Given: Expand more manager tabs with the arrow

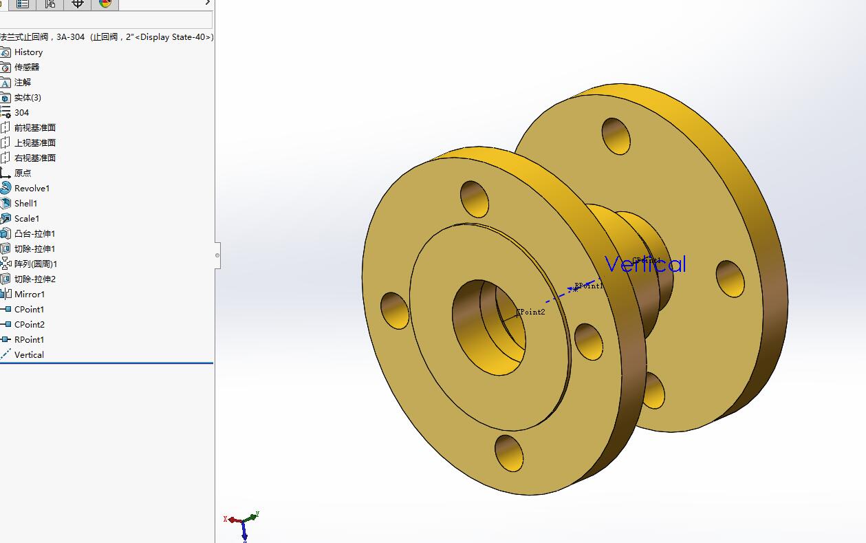Looking at the screenshot, I should click(208, 3).
